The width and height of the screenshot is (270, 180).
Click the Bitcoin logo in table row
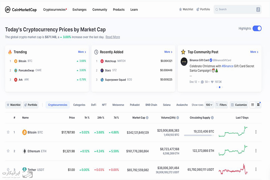click(x=24, y=132)
